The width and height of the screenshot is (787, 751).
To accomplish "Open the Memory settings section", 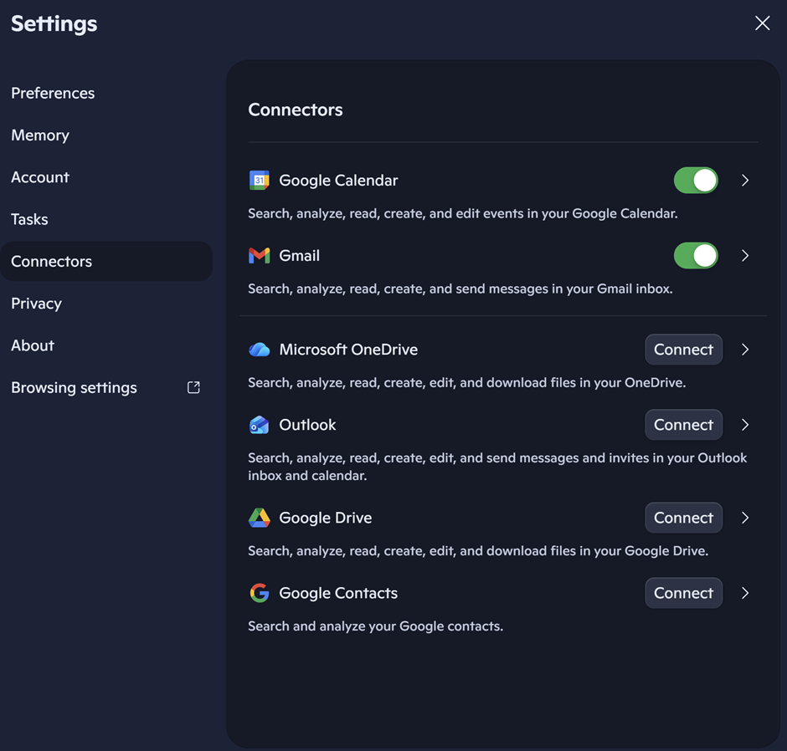I will [x=40, y=135].
